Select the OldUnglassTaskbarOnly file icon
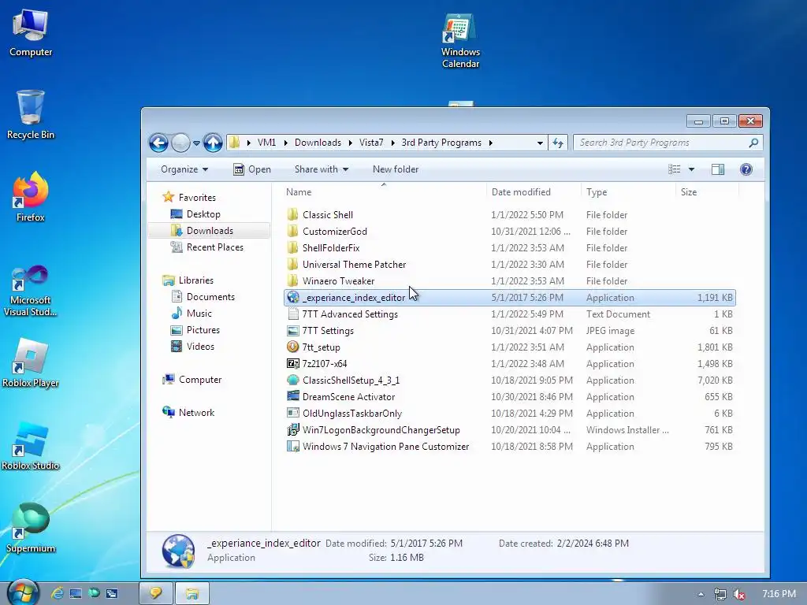The height and width of the screenshot is (605, 807). (x=293, y=413)
